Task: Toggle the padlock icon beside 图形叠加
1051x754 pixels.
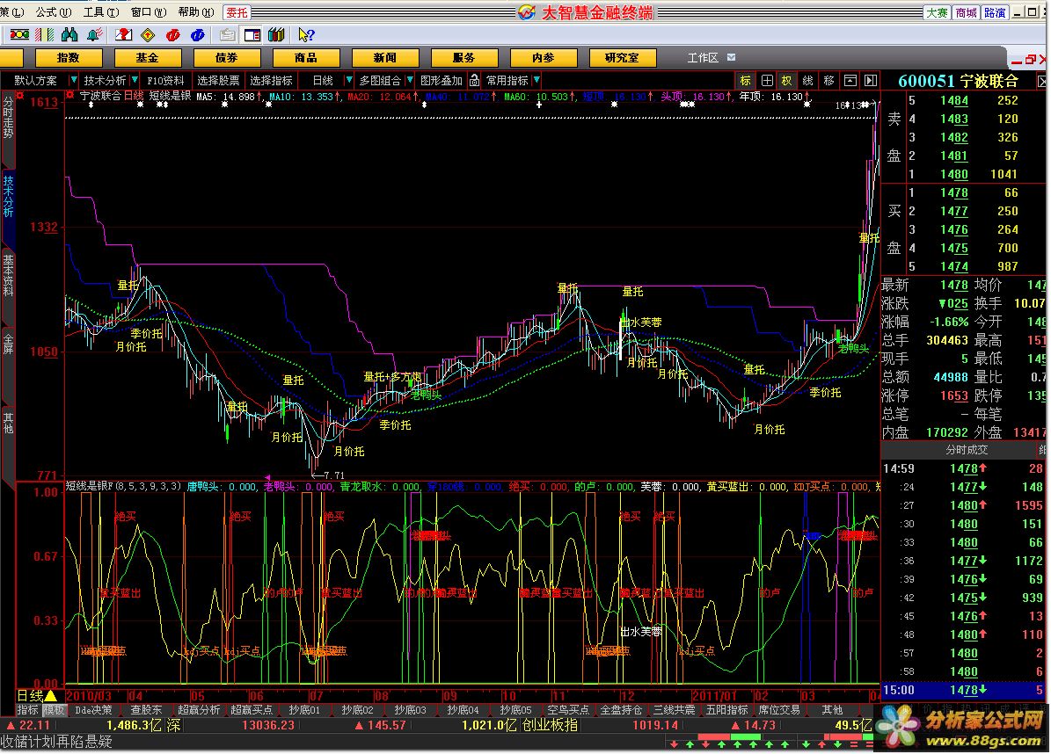Action: coord(475,80)
